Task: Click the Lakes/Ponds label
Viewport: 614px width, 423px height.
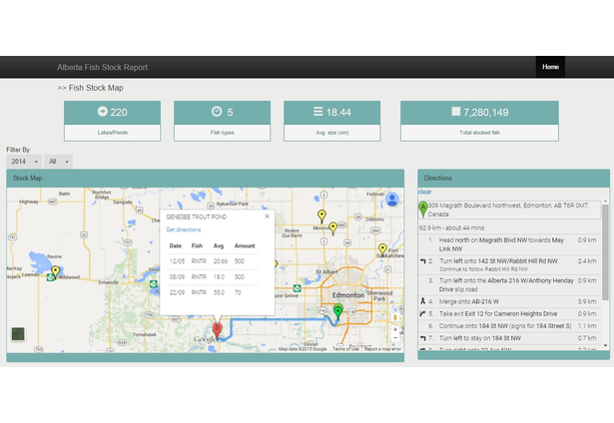Action: point(113,133)
